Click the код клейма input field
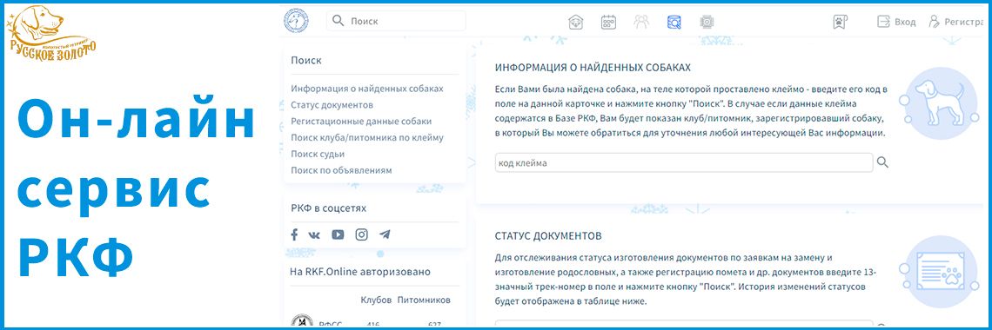The height and width of the screenshot is (330, 992). (x=684, y=162)
